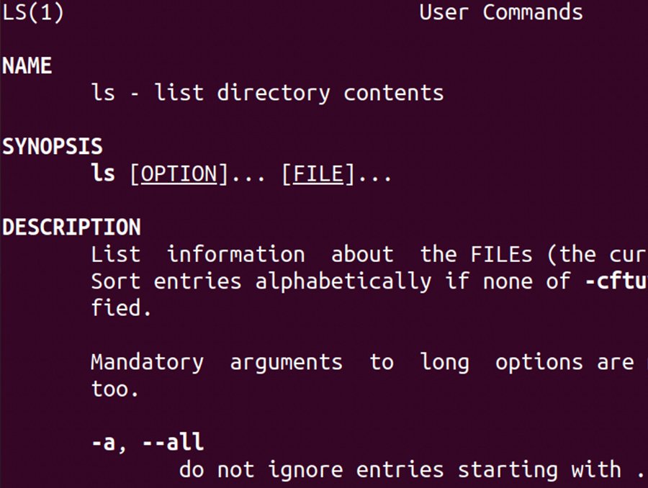
Task: Click the underlined OPTION argument
Action: point(179,174)
